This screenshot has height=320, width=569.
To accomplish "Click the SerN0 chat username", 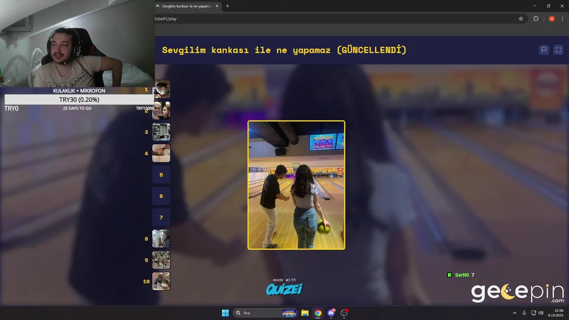I will coord(462,275).
